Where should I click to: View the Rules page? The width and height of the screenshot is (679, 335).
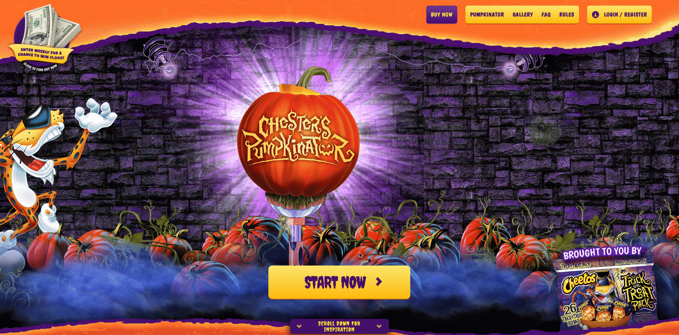click(x=567, y=15)
